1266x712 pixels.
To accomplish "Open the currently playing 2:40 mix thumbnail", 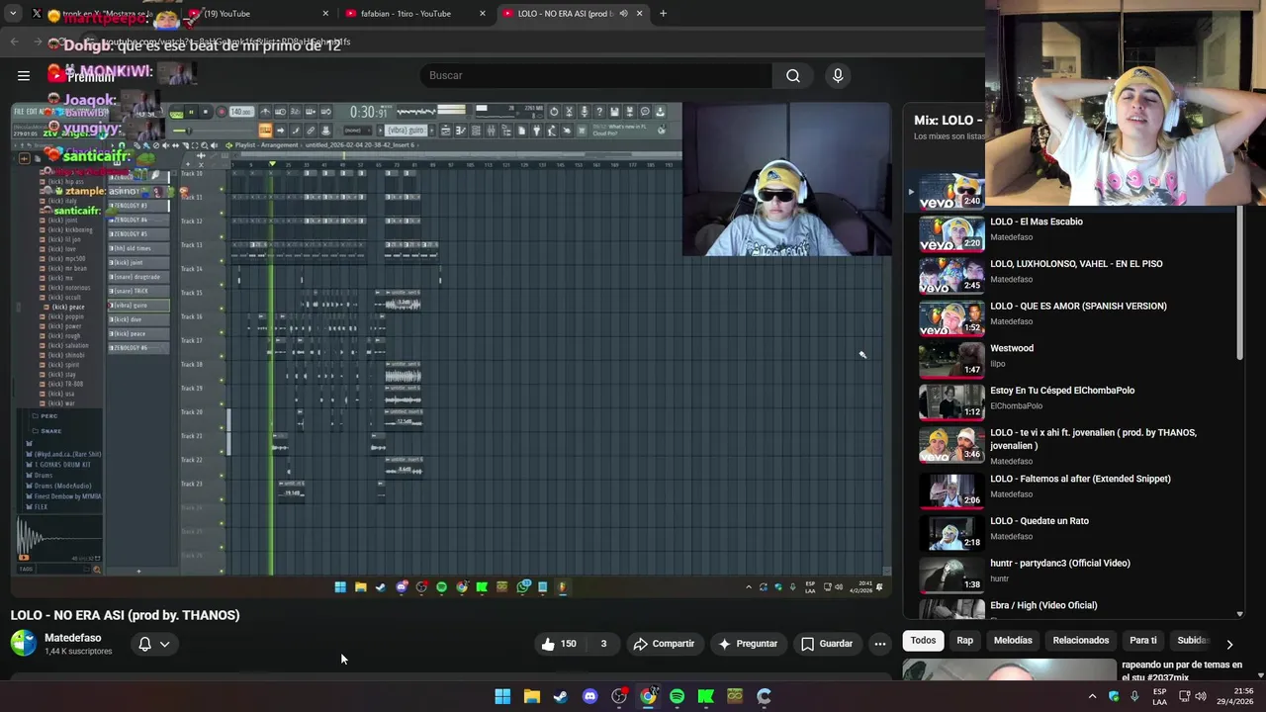I will 951,191.
